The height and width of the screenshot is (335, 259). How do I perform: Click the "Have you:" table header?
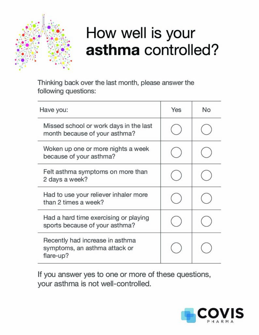[54, 110]
